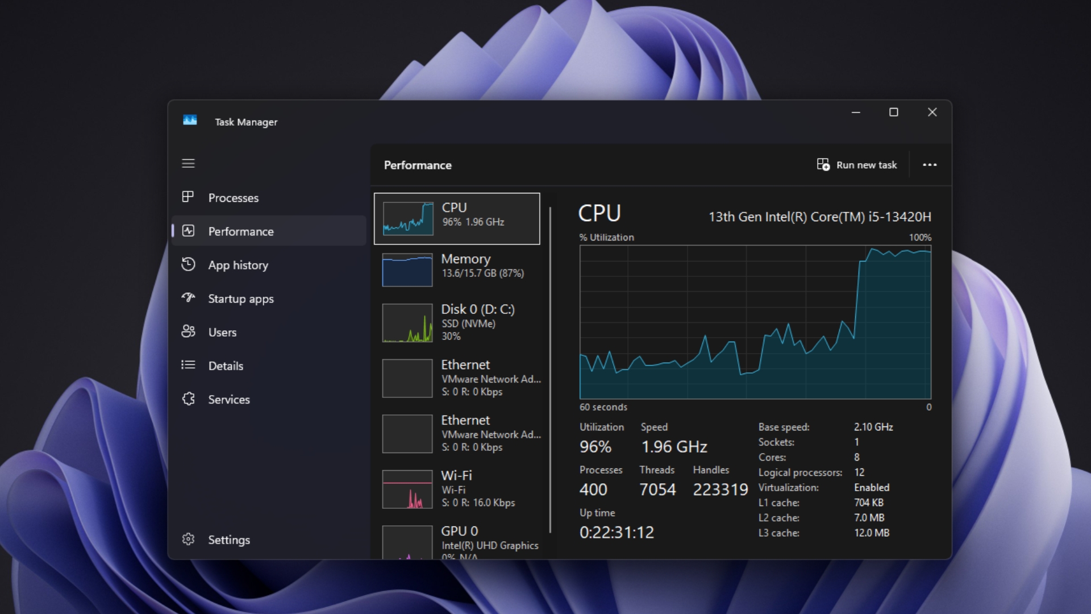Go to the App history label
The image size is (1091, 614).
(x=238, y=265)
